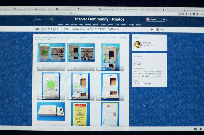Click the 'Browse photos from album' breadcrumb text
The width and height of the screenshot is (204, 135).
click(81, 38)
